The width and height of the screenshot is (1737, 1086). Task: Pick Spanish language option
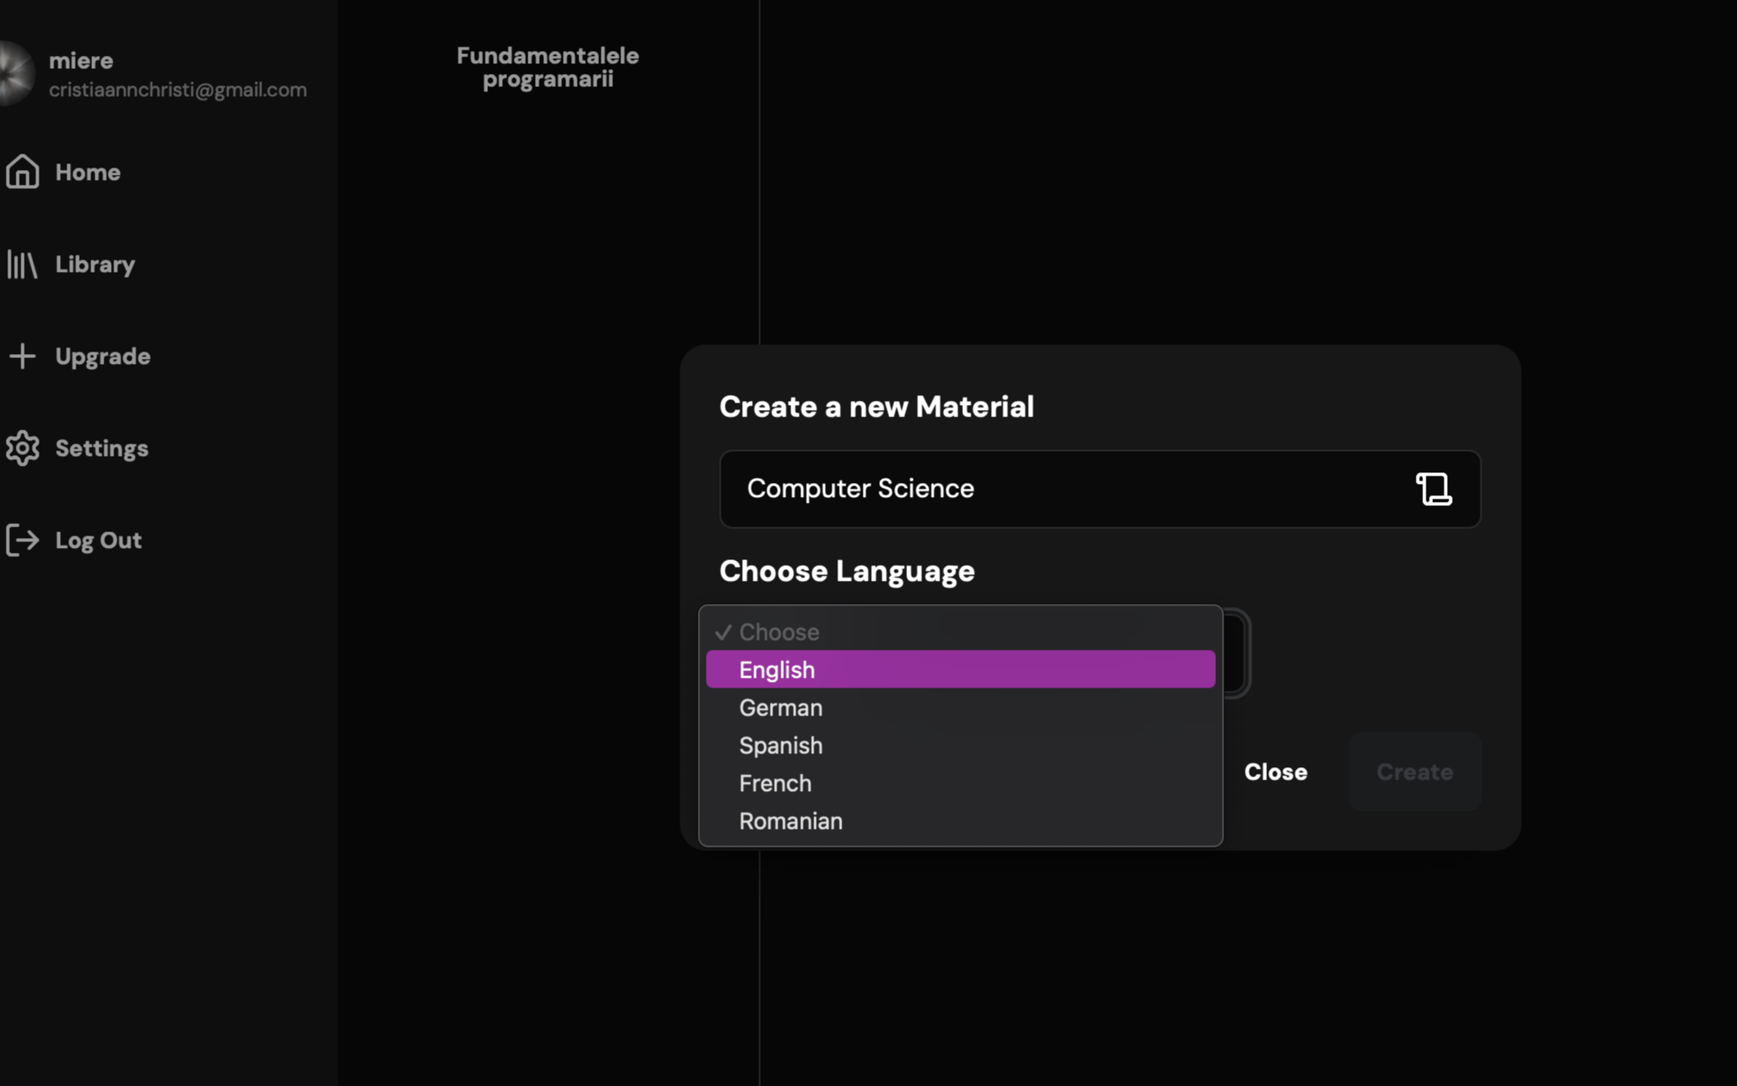click(960, 745)
